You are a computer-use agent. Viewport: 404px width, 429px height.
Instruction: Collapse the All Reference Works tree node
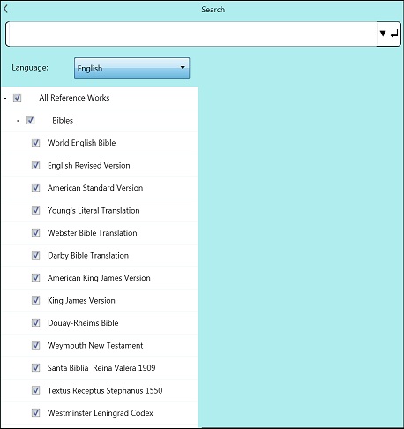point(5,98)
